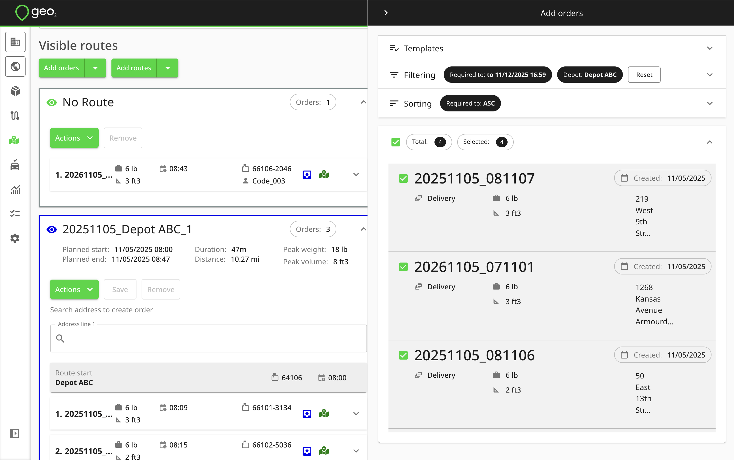
Task: Click the Required to: ASC sorting chip
Action: click(x=470, y=103)
